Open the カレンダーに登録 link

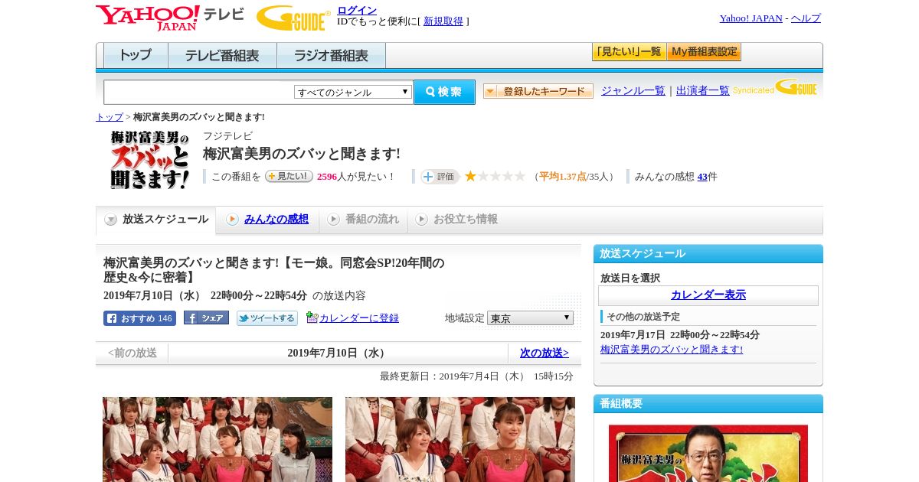tap(359, 318)
